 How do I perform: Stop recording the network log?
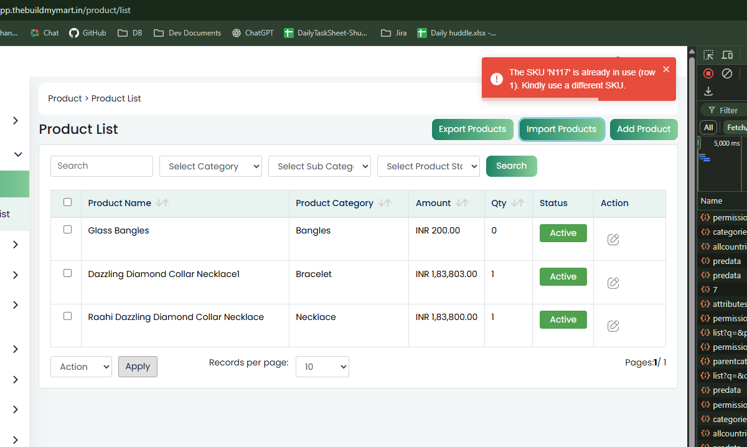[708, 73]
